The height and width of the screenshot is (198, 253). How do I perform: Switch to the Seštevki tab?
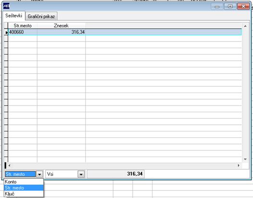pos(14,16)
